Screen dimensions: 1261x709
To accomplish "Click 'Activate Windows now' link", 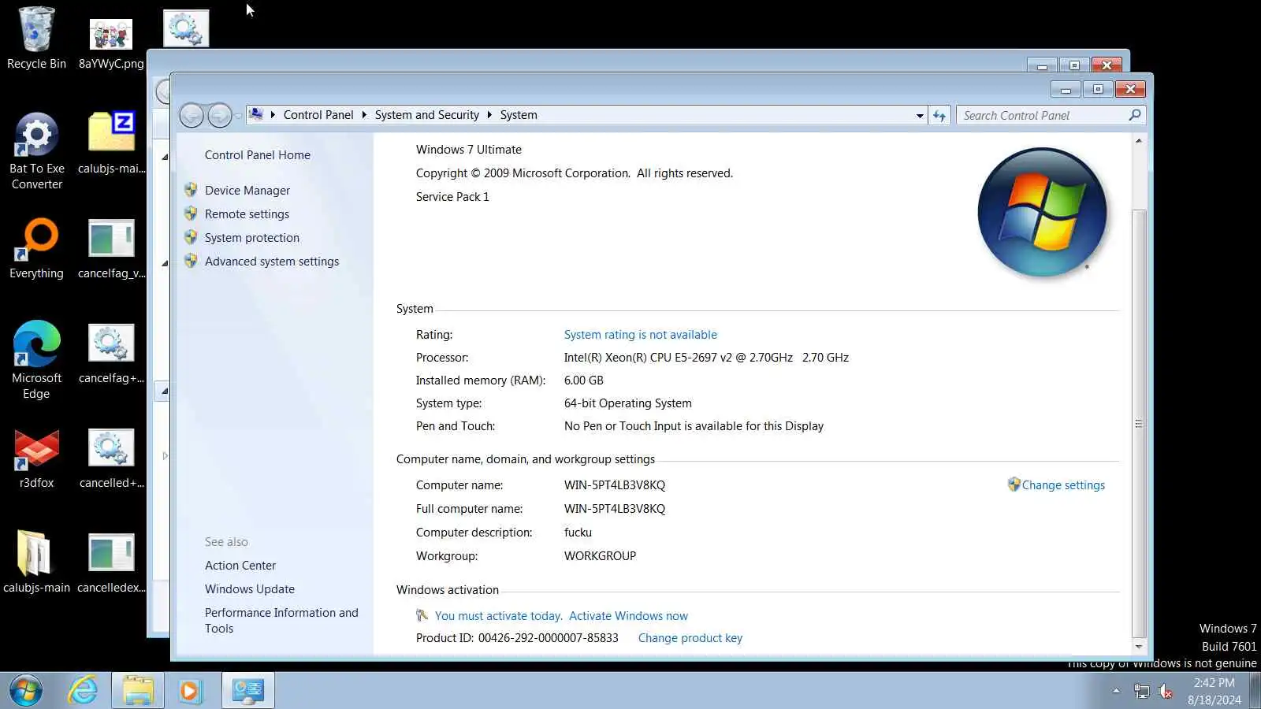I will click(628, 616).
